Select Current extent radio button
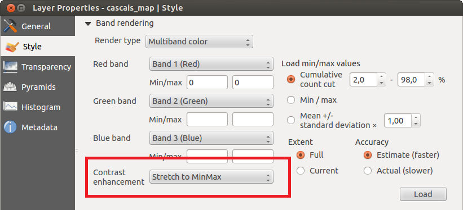The height and width of the screenshot is (210, 463). click(301, 171)
